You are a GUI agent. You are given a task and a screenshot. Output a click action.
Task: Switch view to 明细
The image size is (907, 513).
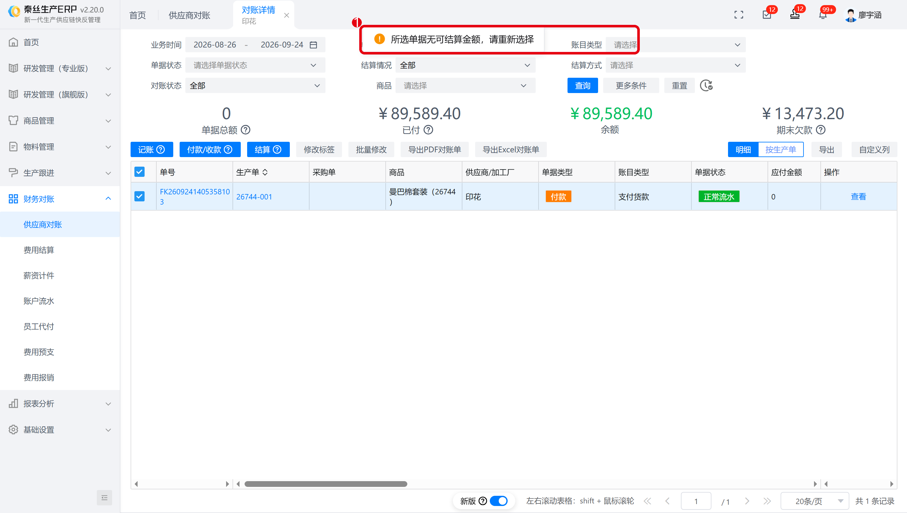click(x=743, y=149)
